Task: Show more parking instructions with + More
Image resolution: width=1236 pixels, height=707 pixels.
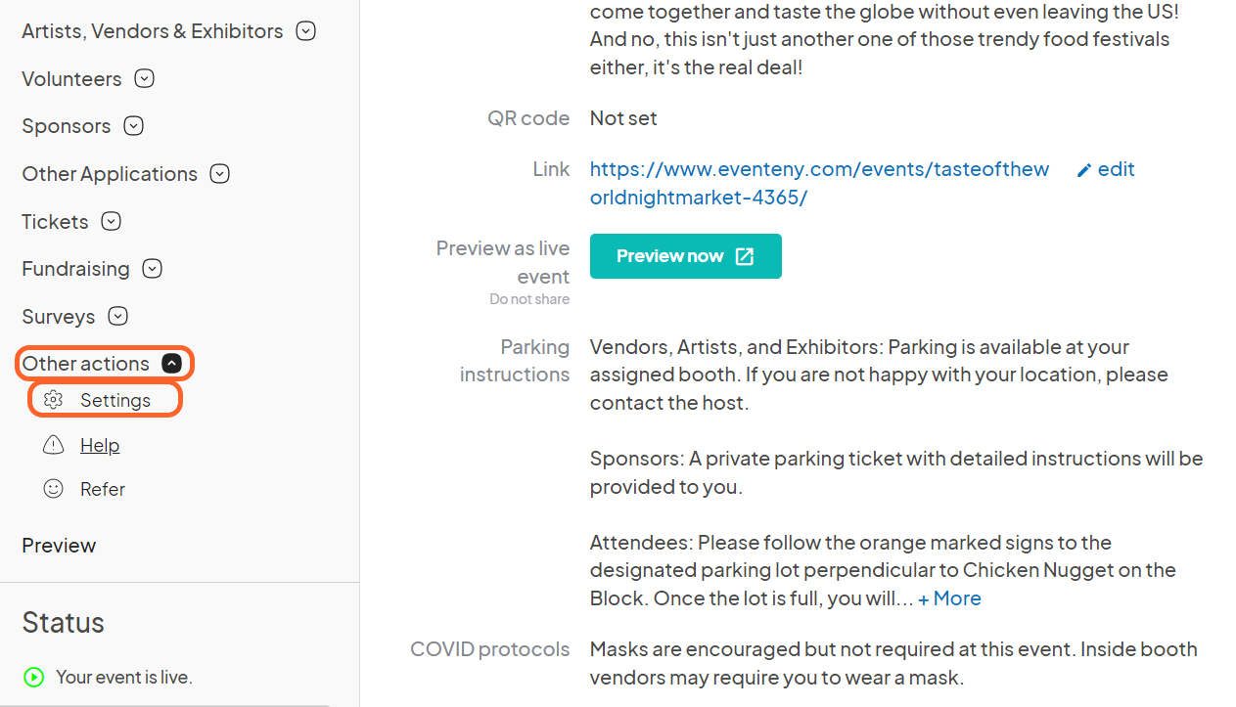Action: [949, 598]
